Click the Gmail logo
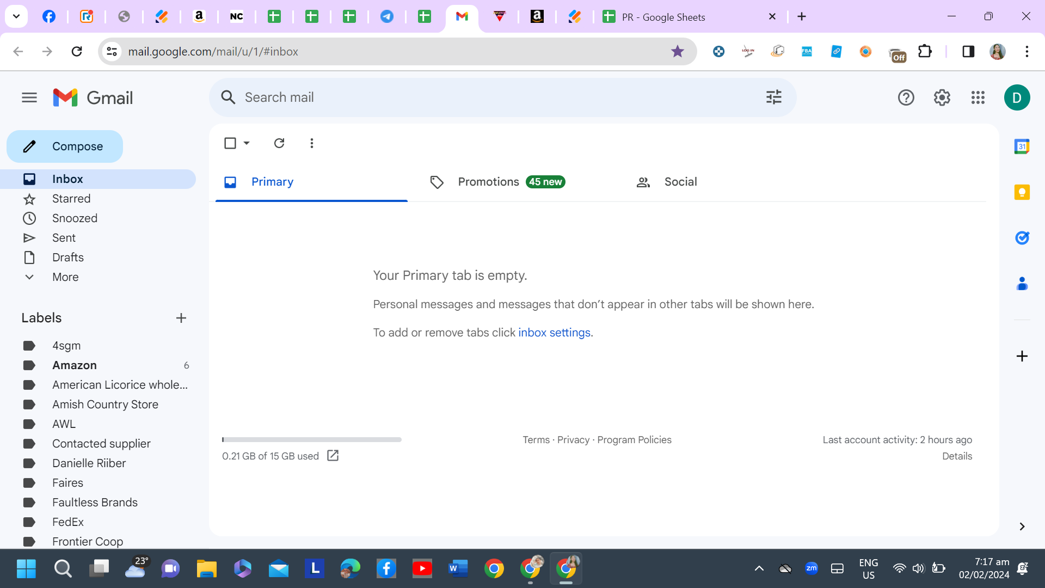The height and width of the screenshot is (588, 1045). [93, 97]
